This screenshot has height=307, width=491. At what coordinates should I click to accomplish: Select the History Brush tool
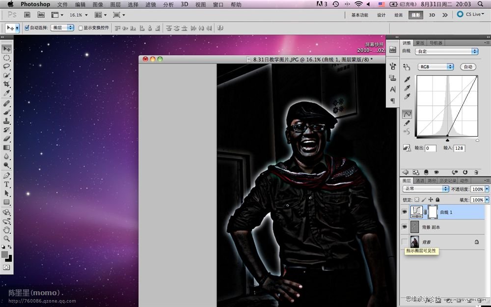[6, 130]
